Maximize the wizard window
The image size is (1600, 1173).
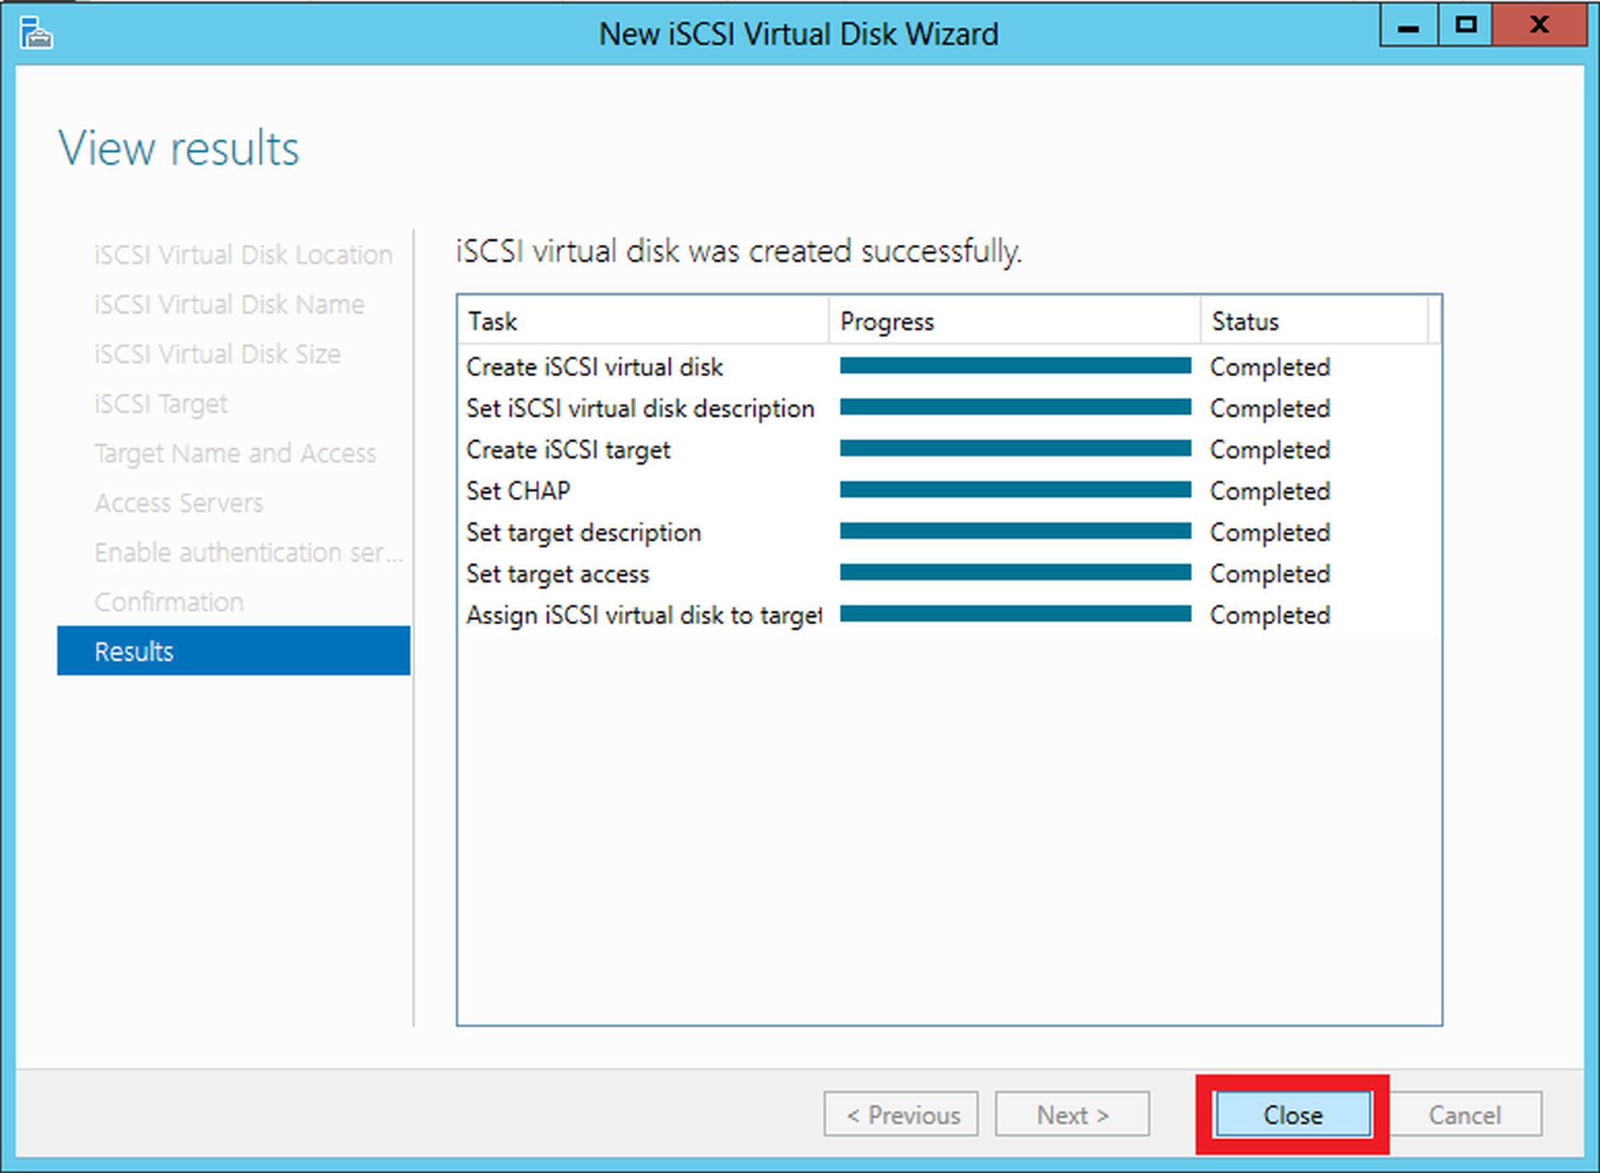tap(1466, 26)
